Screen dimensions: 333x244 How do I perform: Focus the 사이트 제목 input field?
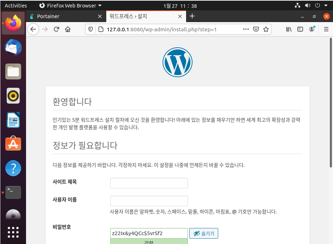pyautogui.click(x=149, y=183)
